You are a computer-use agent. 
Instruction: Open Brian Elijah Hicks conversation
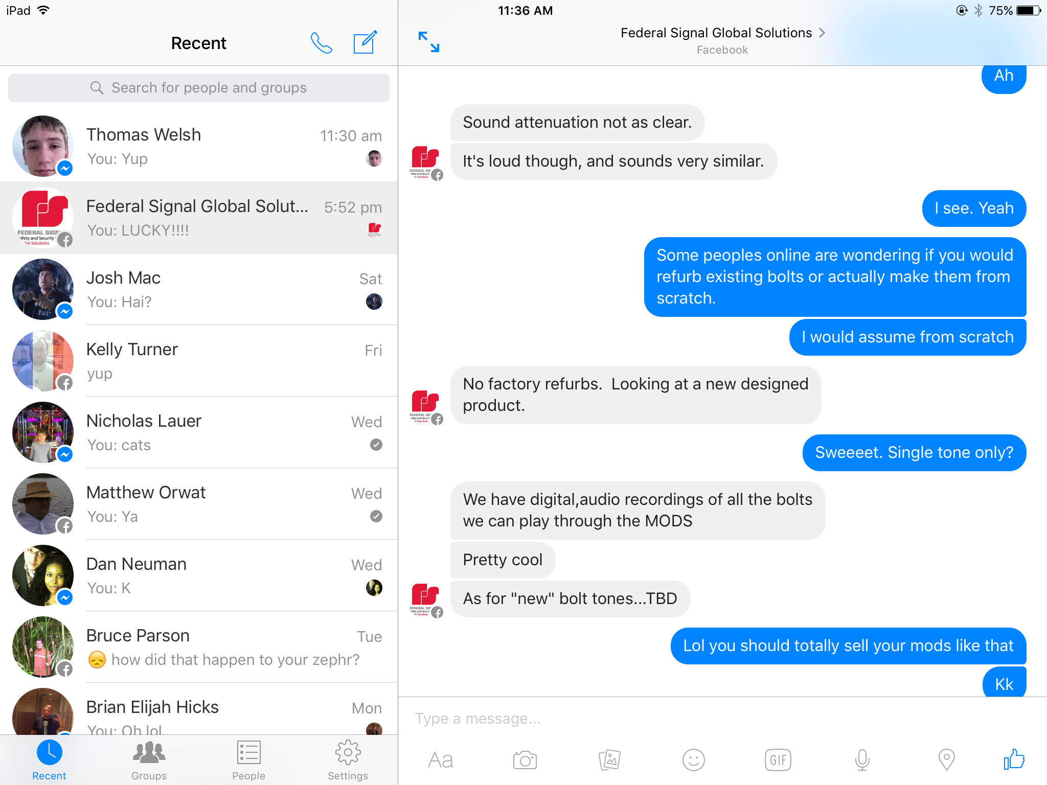click(199, 709)
